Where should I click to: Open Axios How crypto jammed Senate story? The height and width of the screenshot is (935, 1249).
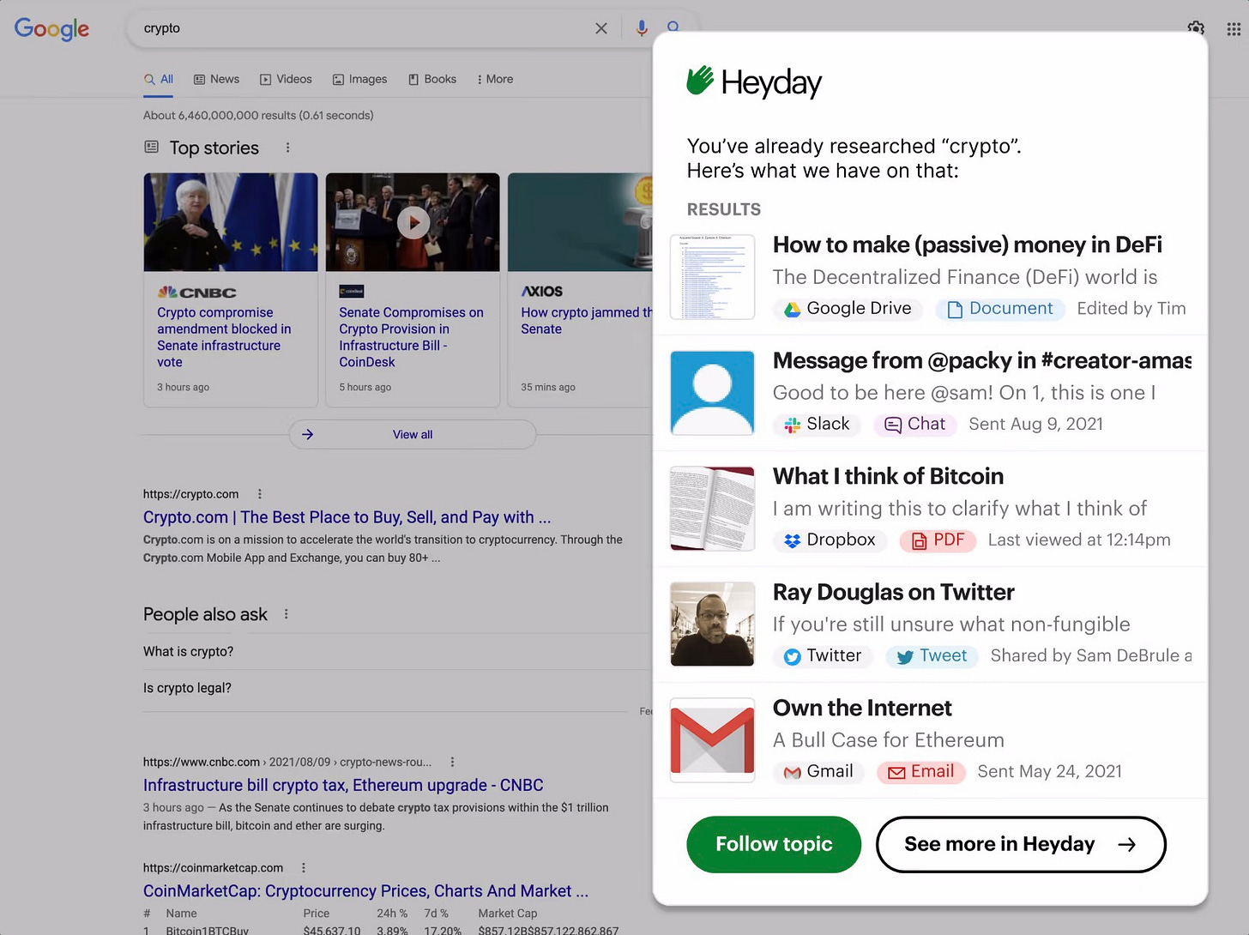(586, 321)
